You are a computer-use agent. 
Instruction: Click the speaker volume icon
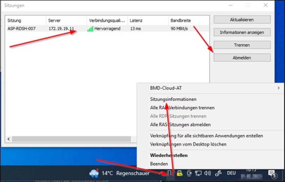pos(207,173)
